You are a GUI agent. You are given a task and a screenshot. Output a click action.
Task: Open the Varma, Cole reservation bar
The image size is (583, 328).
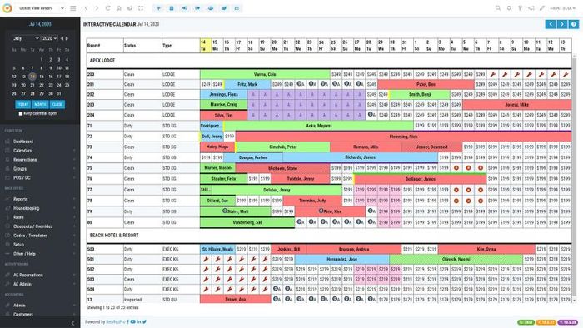(x=265, y=74)
